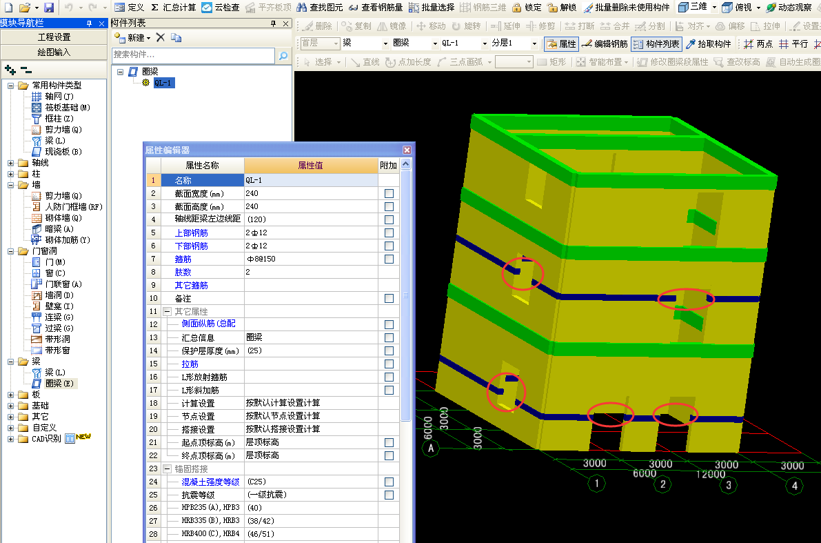Viewport: 821px width, 543px height.
Task: Expand the 基础 tree node
Action: tap(10, 406)
